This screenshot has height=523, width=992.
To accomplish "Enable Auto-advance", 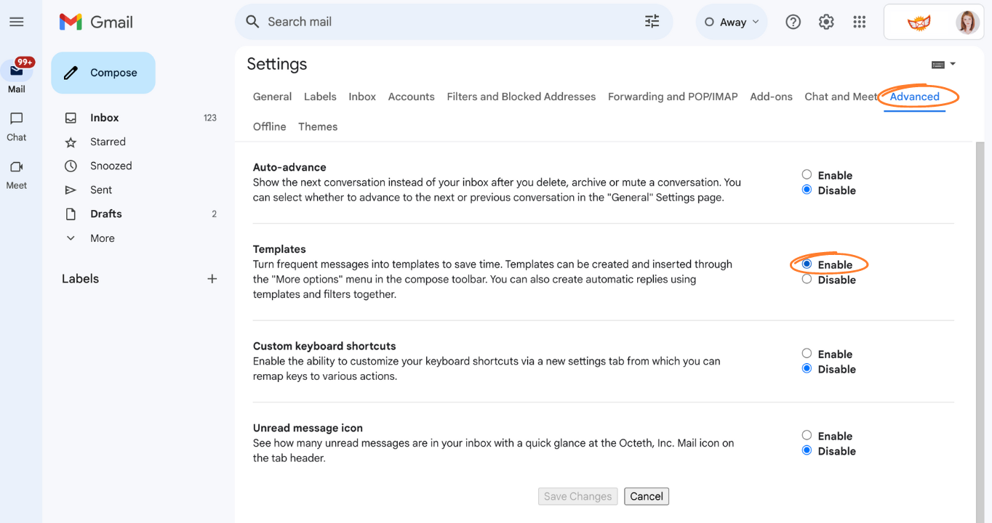I will (807, 174).
